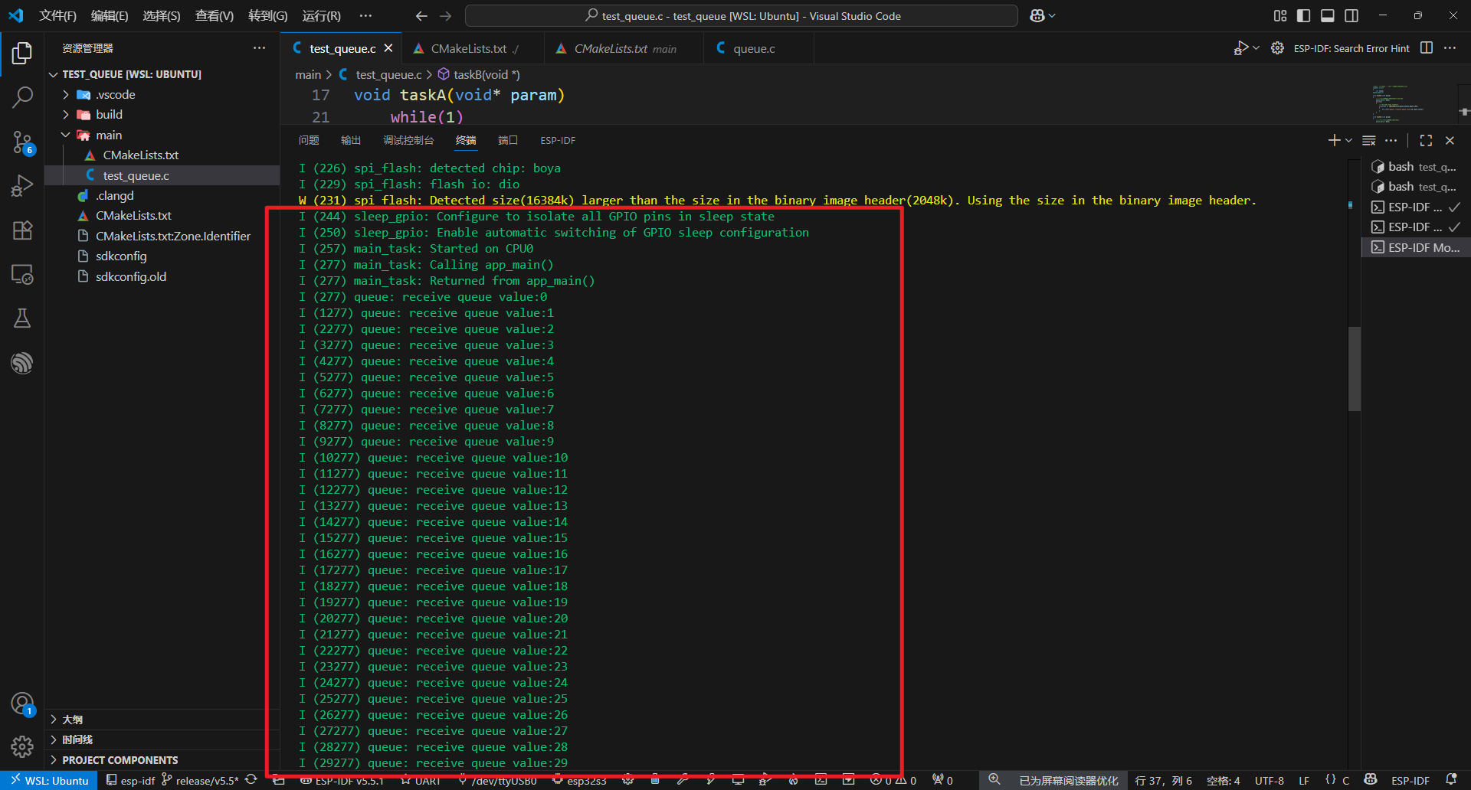Open Run and Debug view
1471x790 pixels.
click(x=22, y=186)
